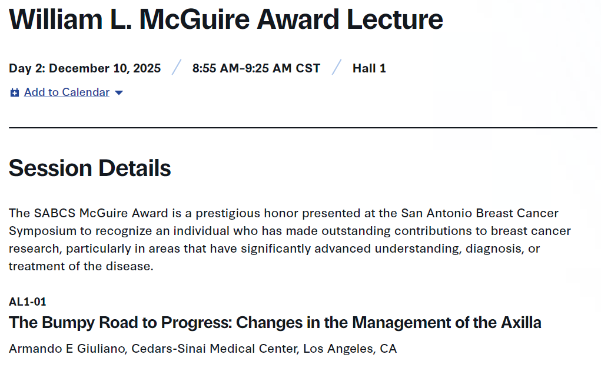Expand the Add to Calendar dropdown arrow
601x371 pixels.
pos(119,93)
